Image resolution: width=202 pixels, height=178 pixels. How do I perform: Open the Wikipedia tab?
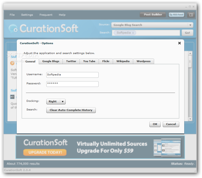123,61
